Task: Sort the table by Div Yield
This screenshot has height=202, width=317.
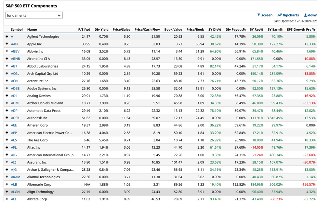Action: (101, 29)
